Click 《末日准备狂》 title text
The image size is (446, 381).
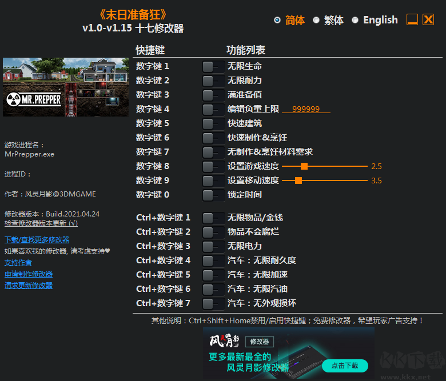point(133,15)
